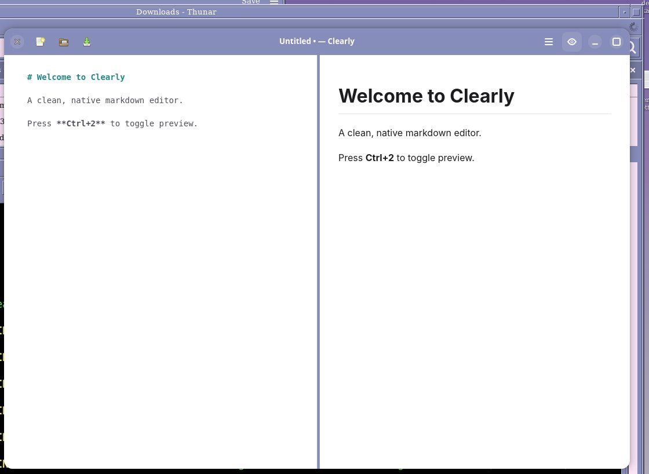Click the 'Welcome to Clearly' preview heading
Viewport: 649px width, 474px height.
coord(426,96)
